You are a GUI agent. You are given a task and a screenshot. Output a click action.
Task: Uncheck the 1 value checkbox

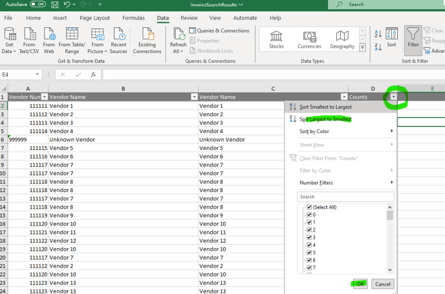point(309,222)
